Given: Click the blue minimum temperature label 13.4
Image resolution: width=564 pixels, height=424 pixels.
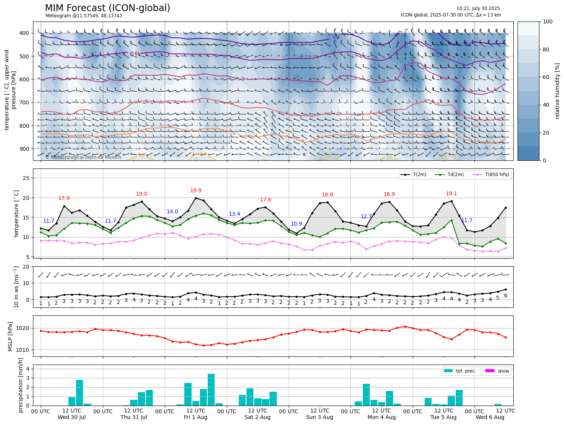Looking at the screenshot, I should 235,214.
